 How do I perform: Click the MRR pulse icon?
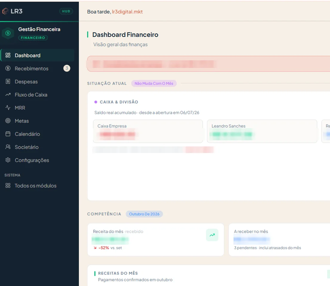(8, 108)
